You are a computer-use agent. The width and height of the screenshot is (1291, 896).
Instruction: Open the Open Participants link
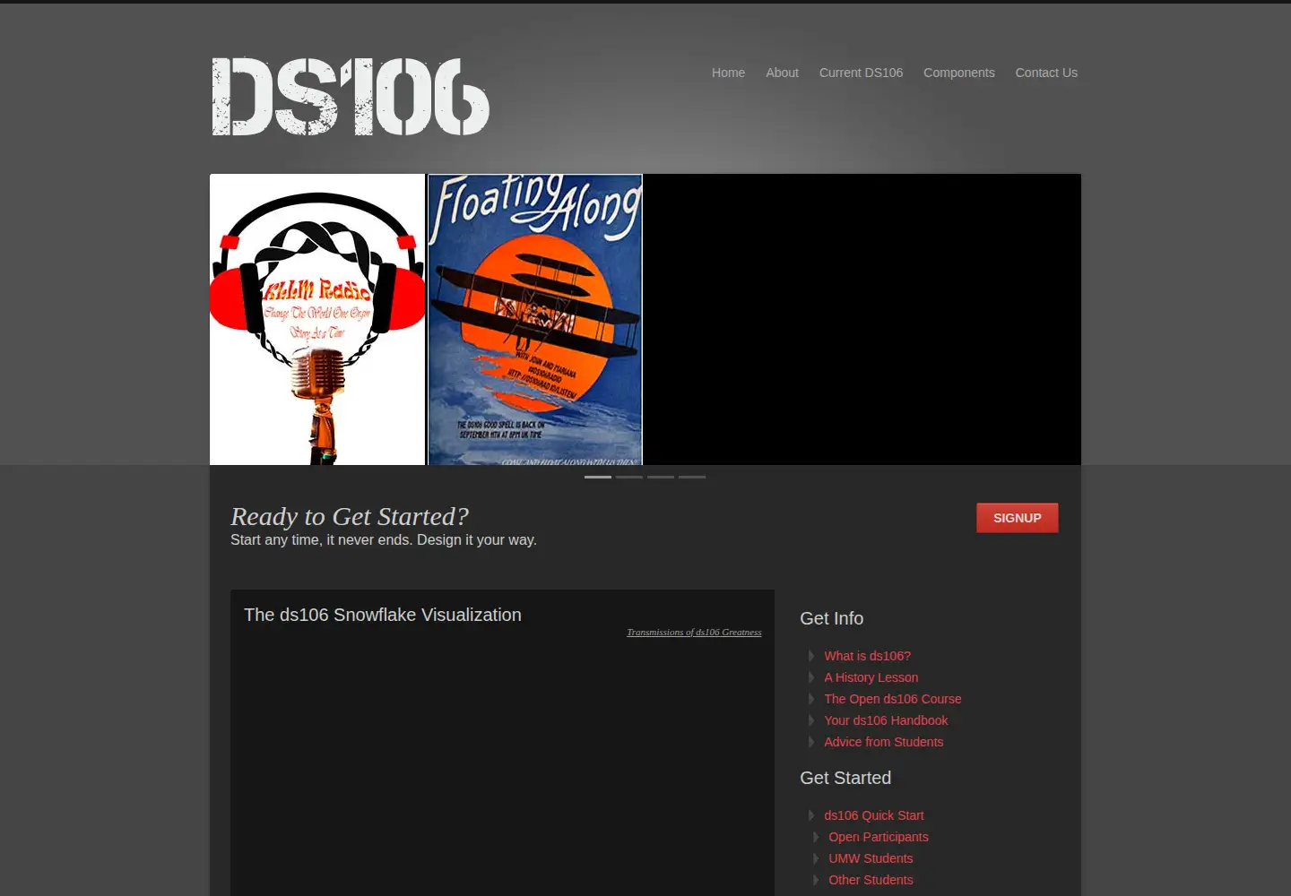tap(879, 837)
